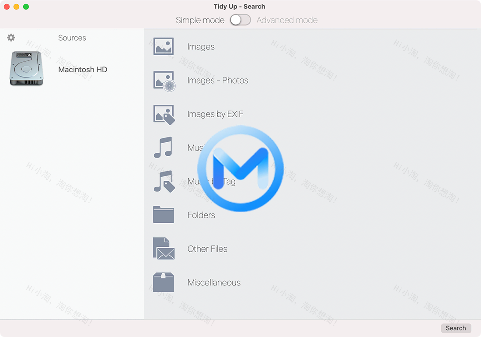Maximize the window with green button
The width and height of the screenshot is (481, 337).
(26, 7)
